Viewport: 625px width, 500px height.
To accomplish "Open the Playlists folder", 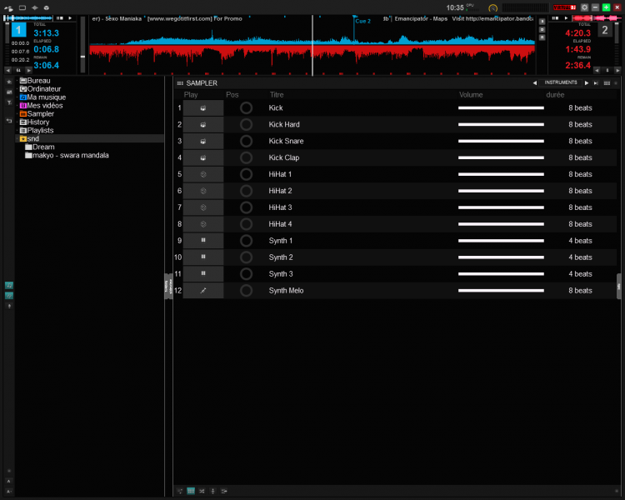I will (37, 130).
